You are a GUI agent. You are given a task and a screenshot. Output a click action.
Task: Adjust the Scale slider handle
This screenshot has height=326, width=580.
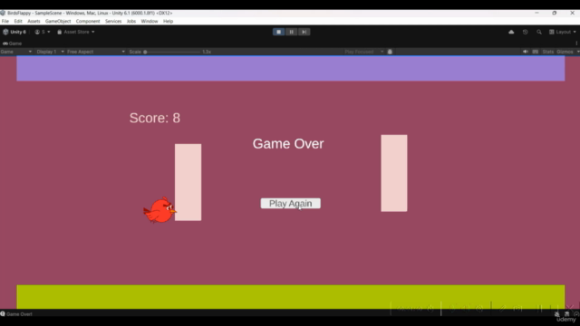[x=145, y=52]
